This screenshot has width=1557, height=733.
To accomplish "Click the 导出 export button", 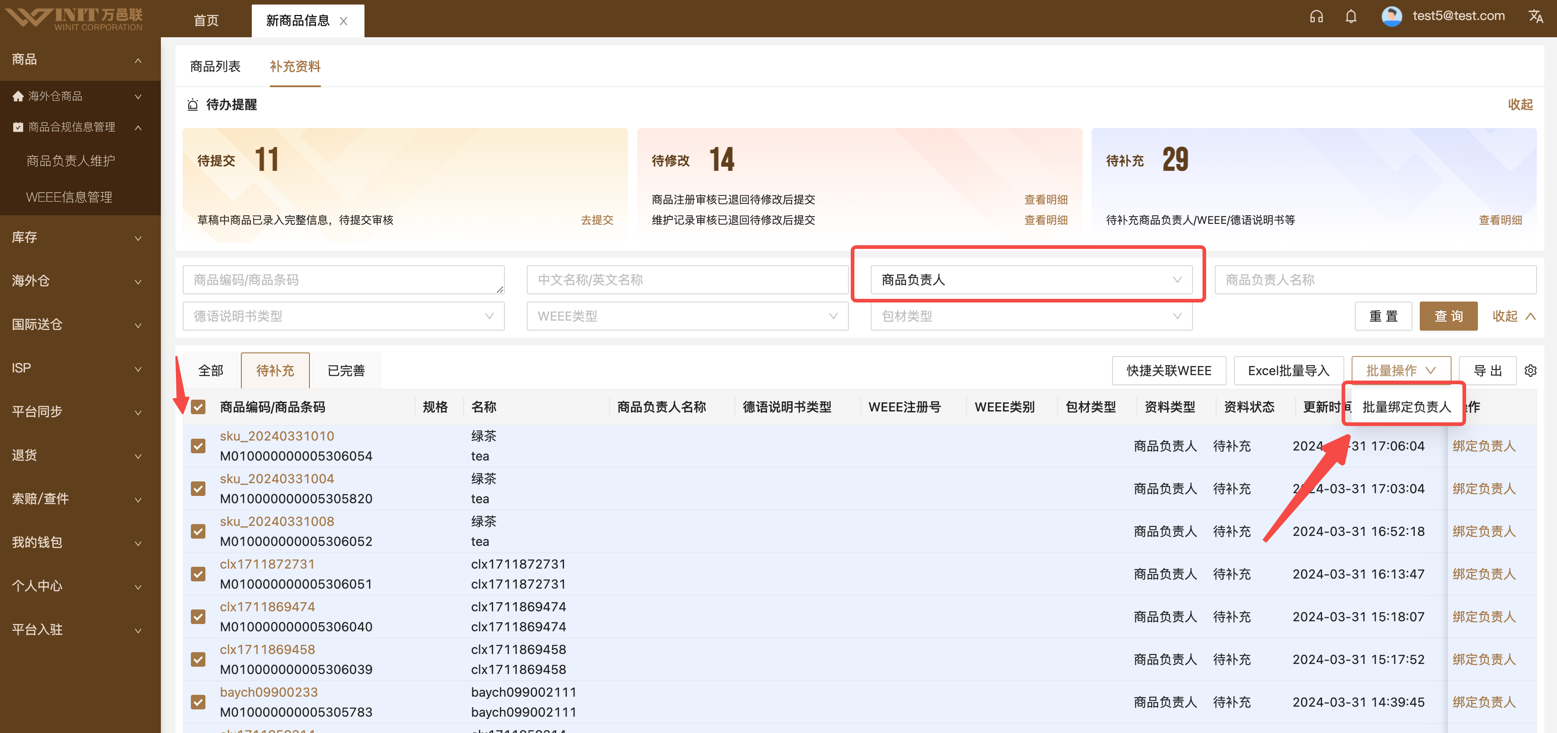I will (1487, 370).
